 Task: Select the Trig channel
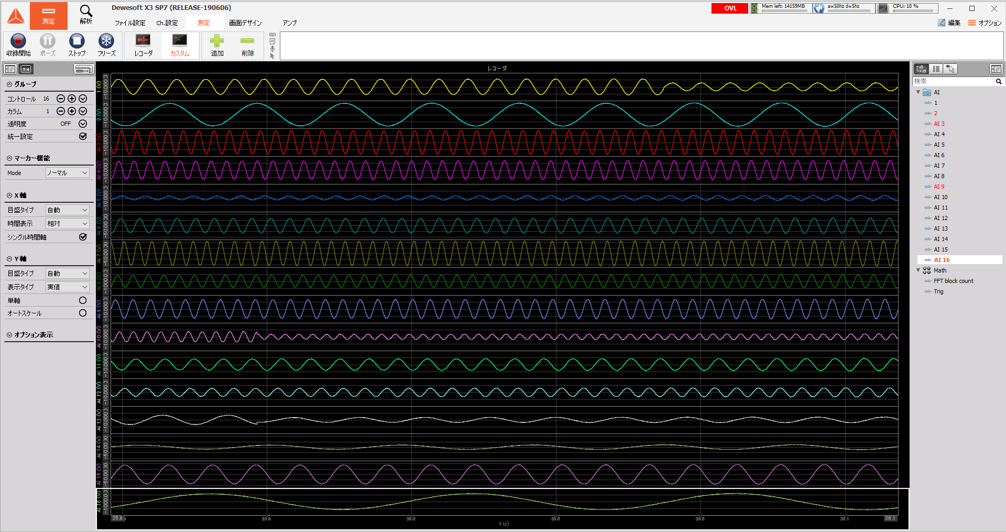click(x=938, y=291)
